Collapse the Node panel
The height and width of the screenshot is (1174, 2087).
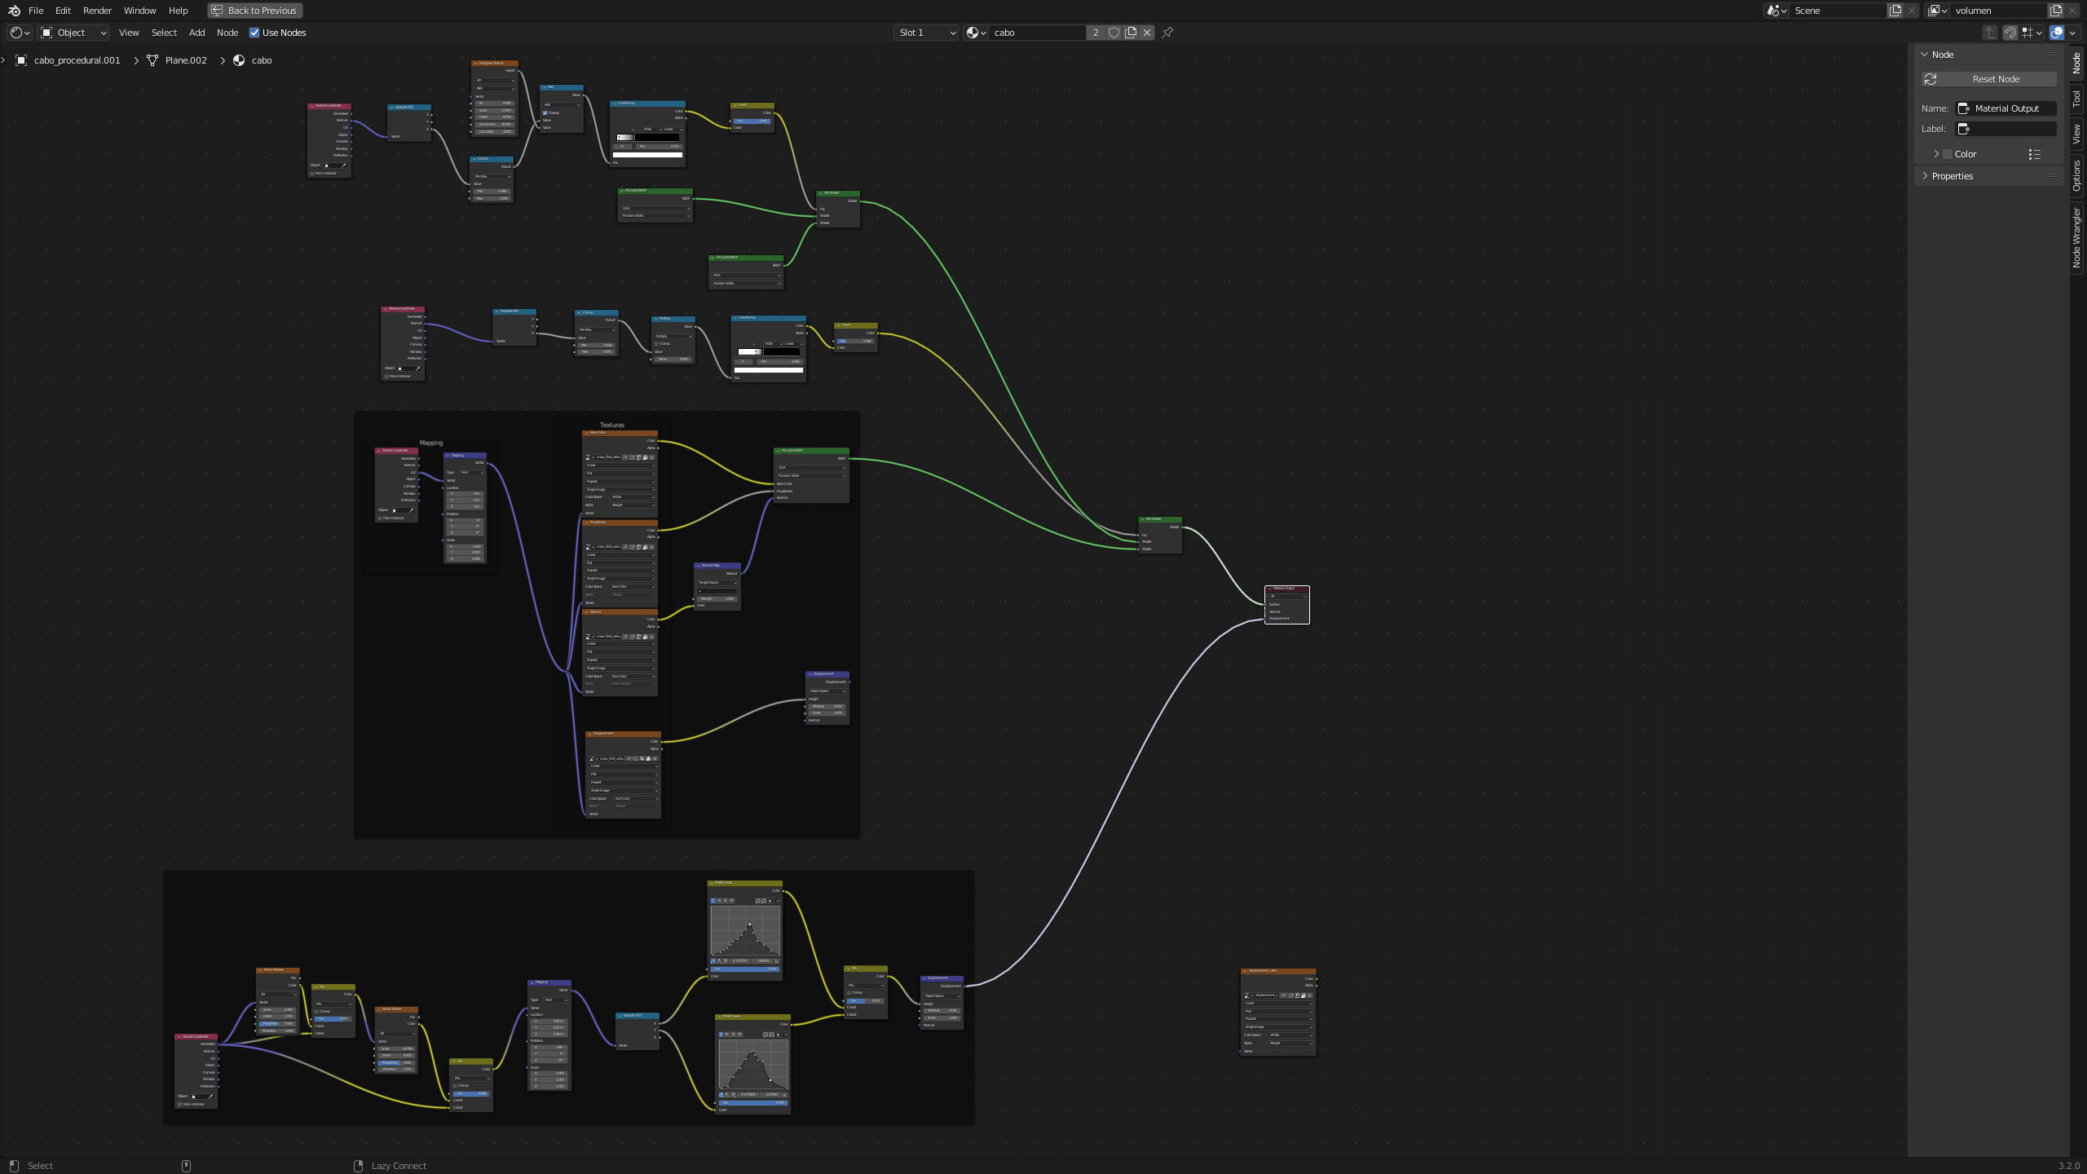click(1925, 55)
